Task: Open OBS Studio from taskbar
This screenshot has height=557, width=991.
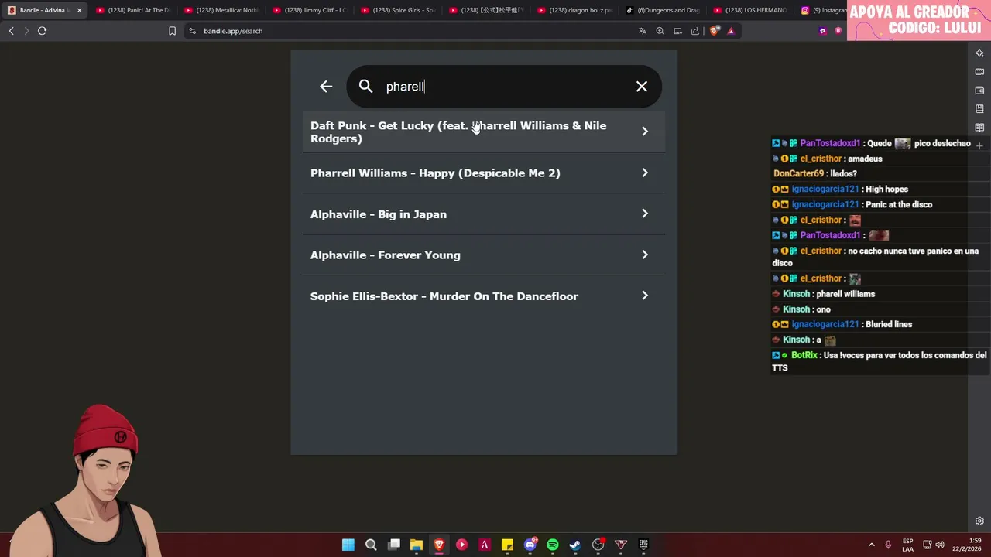Action: 598,545
